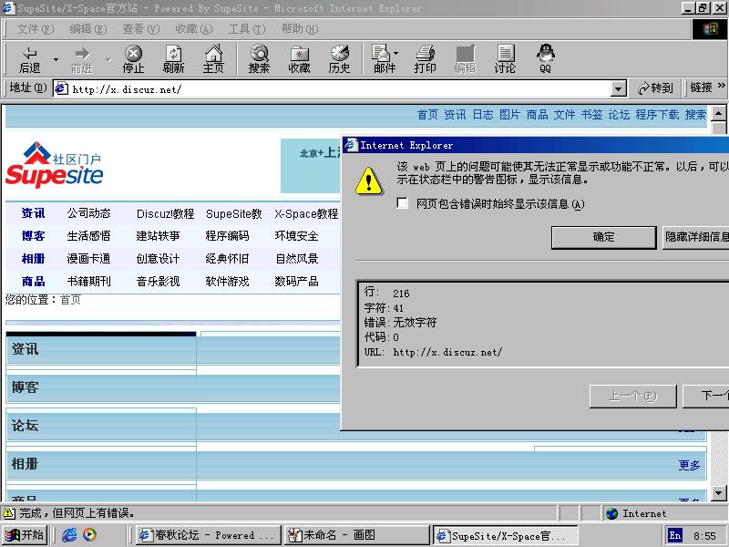The height and width of the screenshot is (547, 729).
Task: Open the 软件游戏 goods category link
Action: tap(227, 282)
